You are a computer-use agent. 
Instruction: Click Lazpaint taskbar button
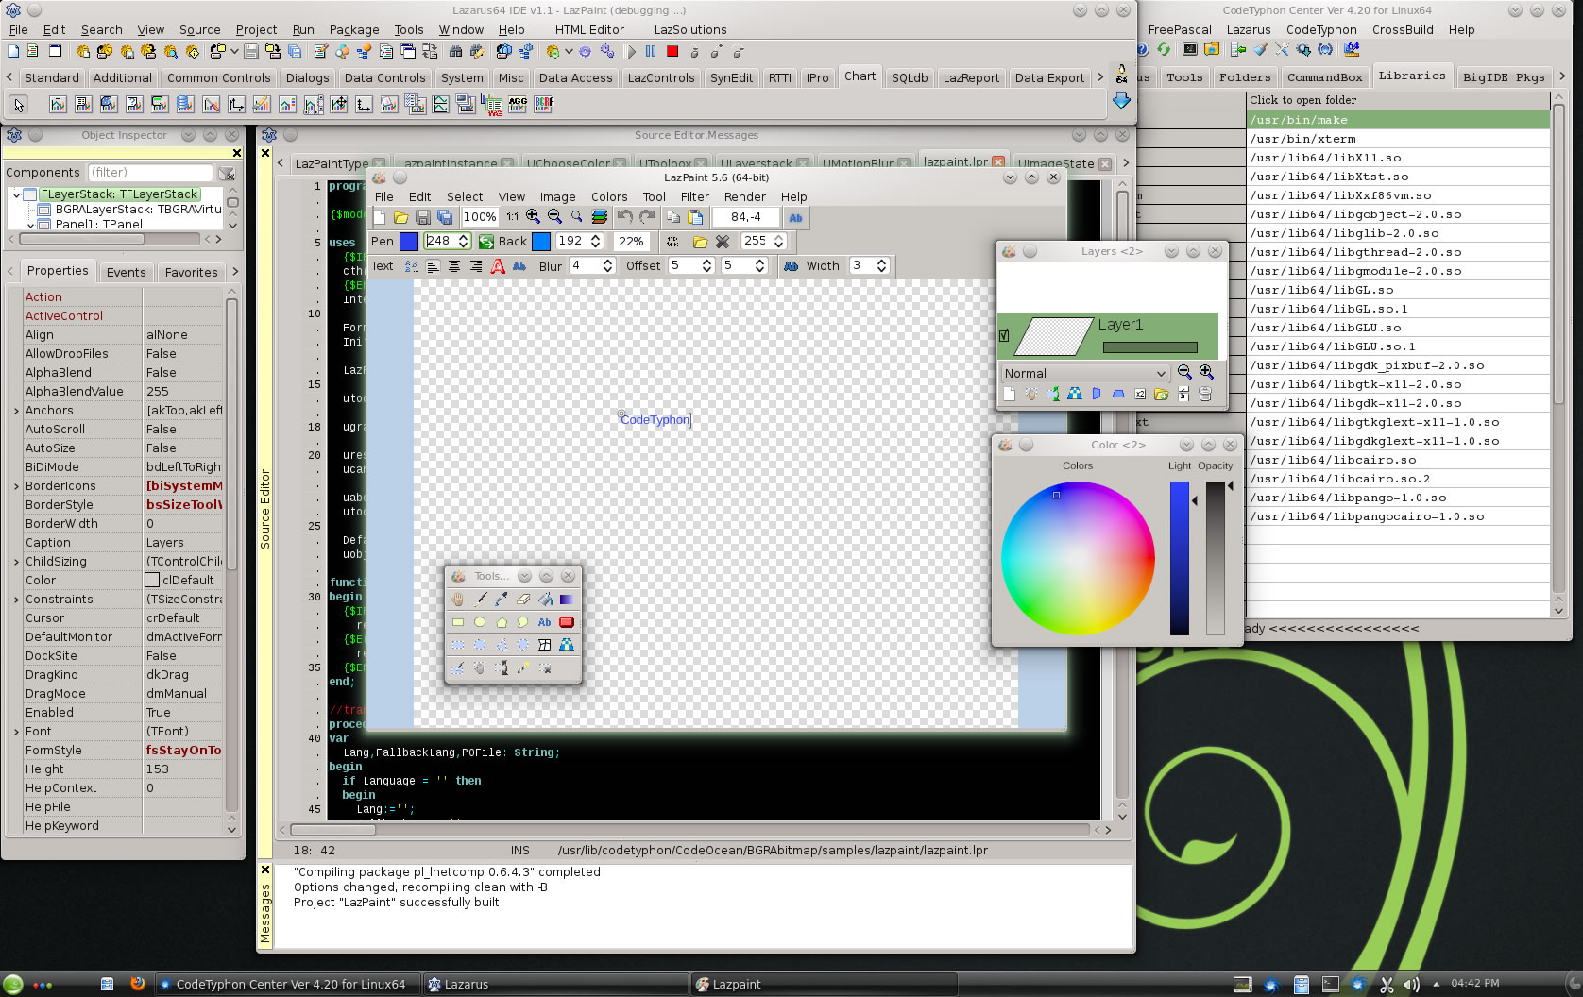click(x=823, y=984)
